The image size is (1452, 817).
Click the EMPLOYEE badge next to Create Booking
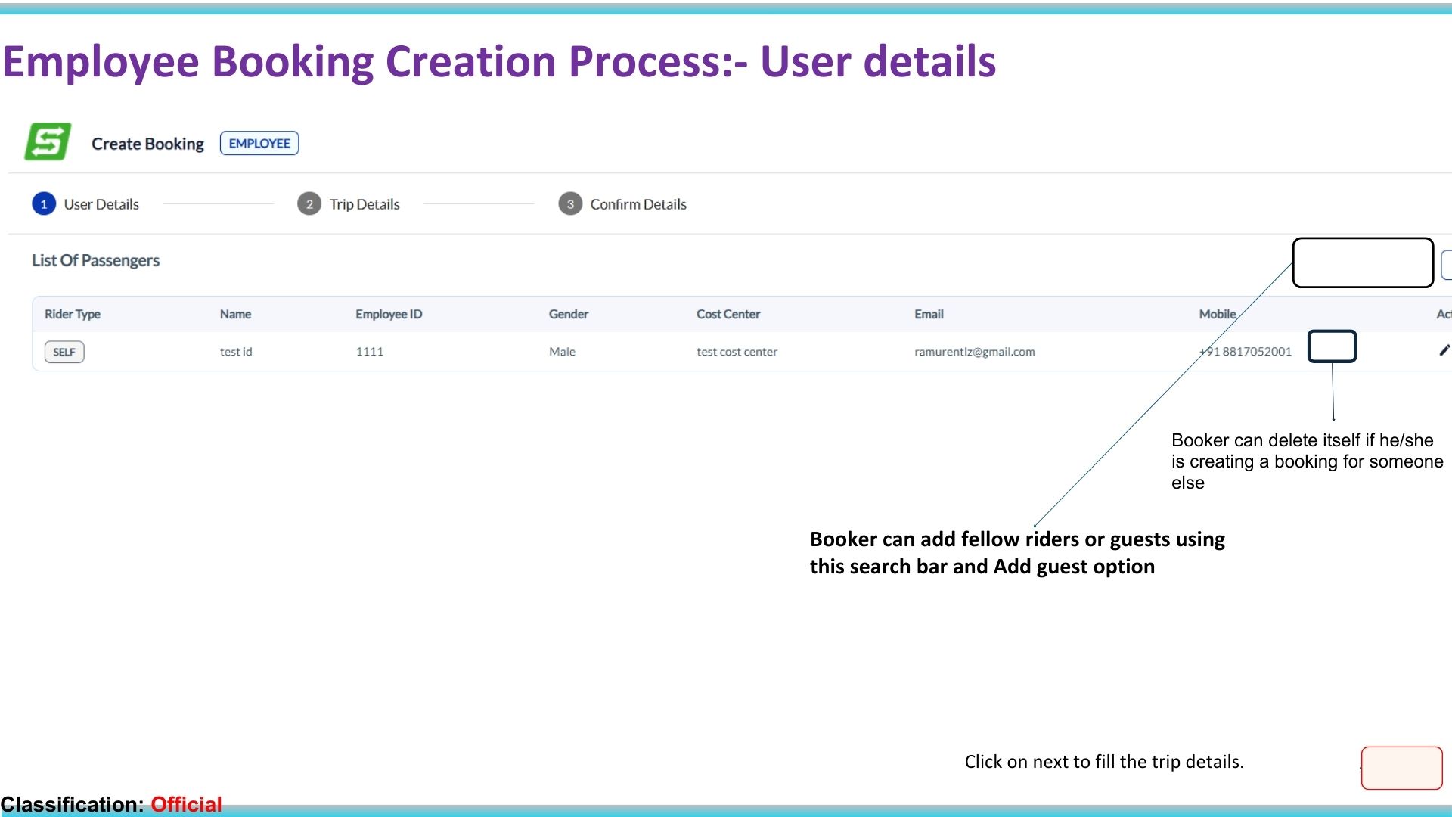259,143
